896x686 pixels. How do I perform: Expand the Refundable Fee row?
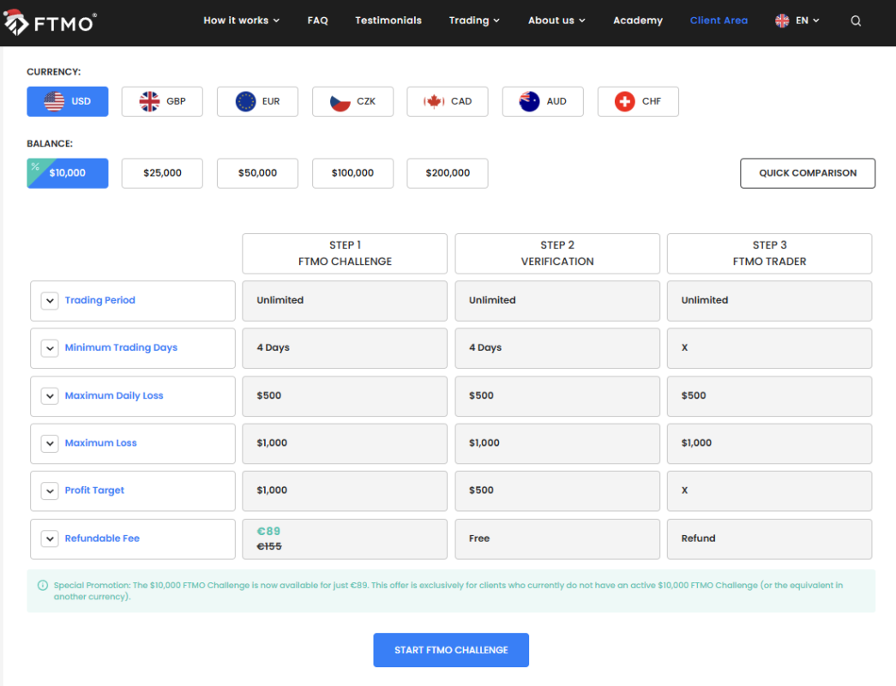(x=50, y=539)
